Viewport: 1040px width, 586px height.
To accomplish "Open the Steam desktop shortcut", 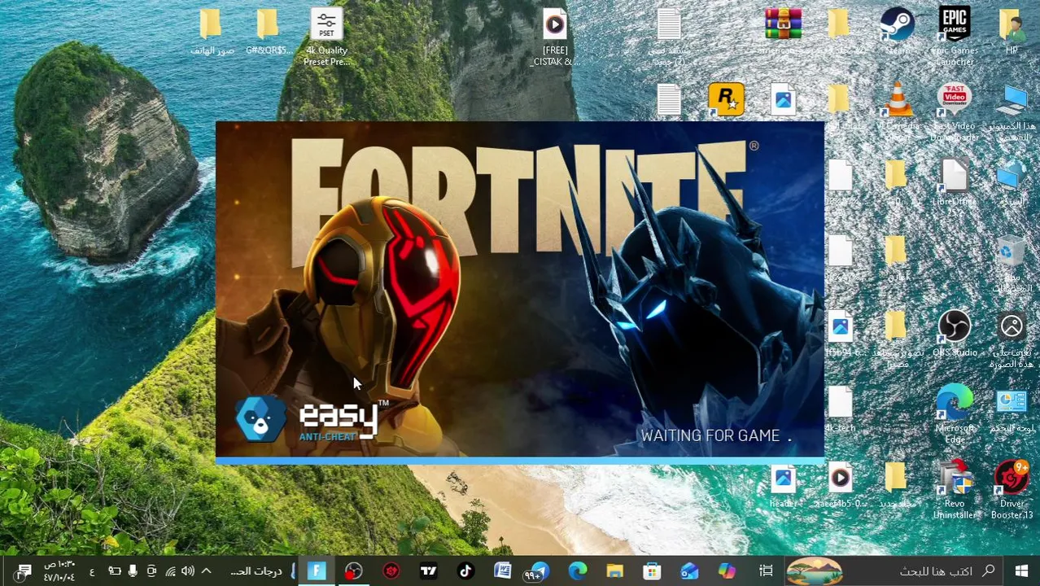I will pos(898,31).
